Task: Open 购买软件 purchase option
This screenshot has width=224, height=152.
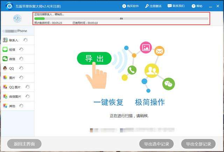Action: coord(130,6)
